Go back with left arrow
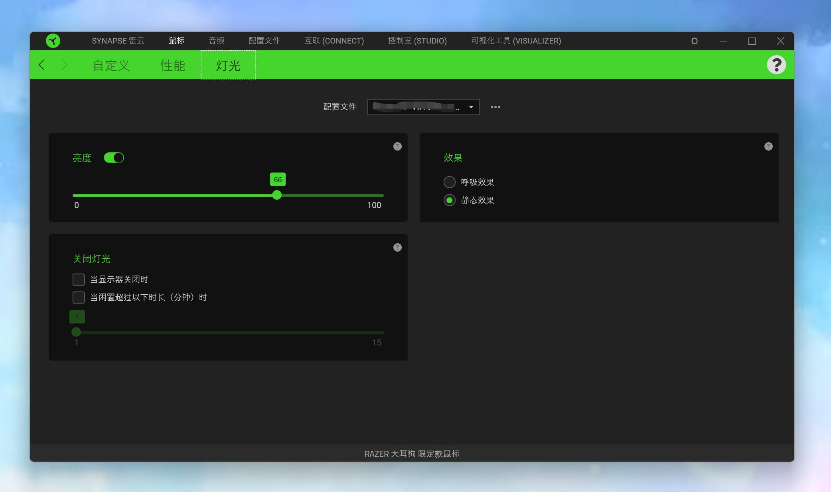This screenshot has width=831, height=492. [x=42, y=65]
